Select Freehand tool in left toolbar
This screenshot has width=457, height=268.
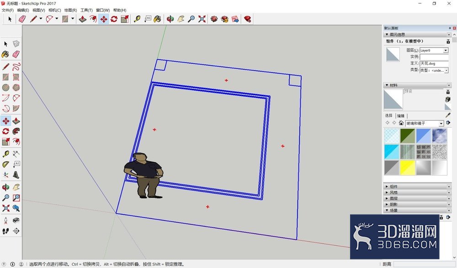[x=16, y=67]
